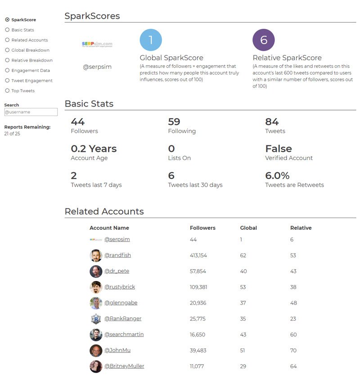
Task: Click the Global column header
Action: tap(248, 228)
